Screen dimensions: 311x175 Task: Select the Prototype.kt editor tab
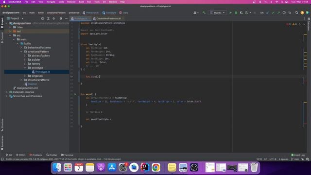pos(80,18)
